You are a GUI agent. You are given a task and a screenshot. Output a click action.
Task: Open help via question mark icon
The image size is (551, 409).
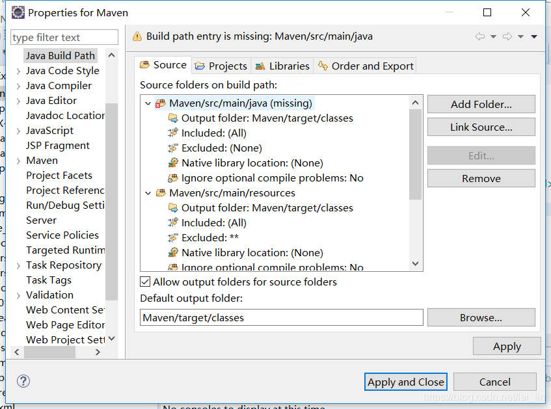click(23, 381)
